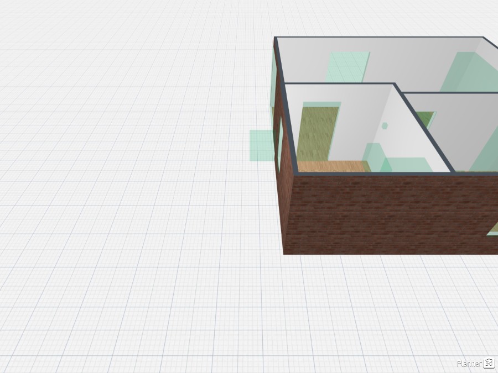Click the Planner watermark text

469,363
